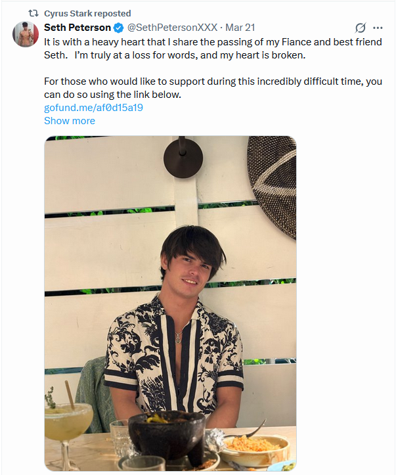Viewport: 396px width, 475px height.
Task: Click the Mar 21 post timestamp
Action: (x=240, y=28)
